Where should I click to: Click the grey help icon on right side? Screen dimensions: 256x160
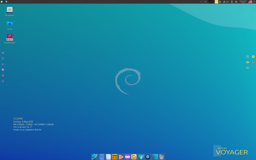(x=253, y=62)
